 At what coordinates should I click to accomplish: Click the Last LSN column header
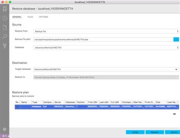[104, 102]
